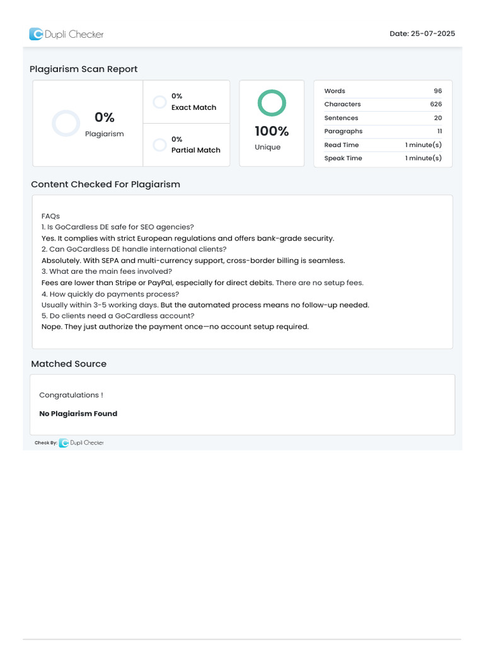Image resolution: width=484 pixels, height=646 pixels.
Task: Click the 'Congratulations !' message
Action: [71, 395]
